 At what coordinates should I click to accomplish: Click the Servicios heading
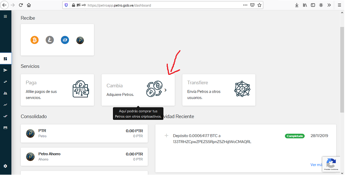30,66
